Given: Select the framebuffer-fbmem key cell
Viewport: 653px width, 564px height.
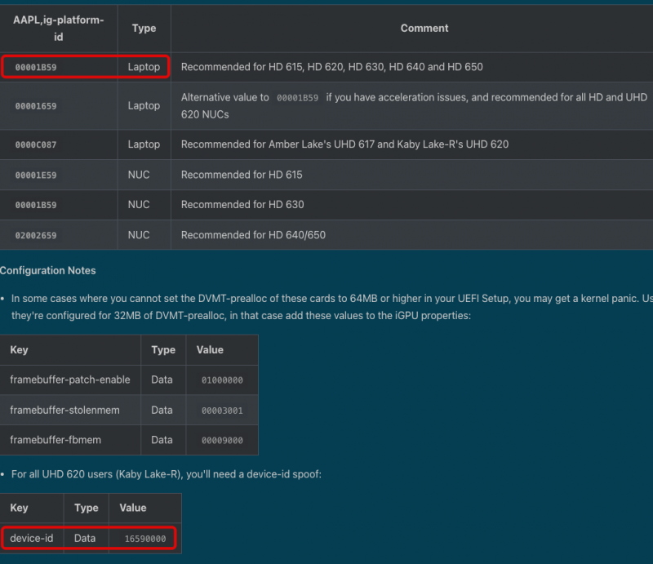Looking at the screenshot, I should tap(56, 440).
